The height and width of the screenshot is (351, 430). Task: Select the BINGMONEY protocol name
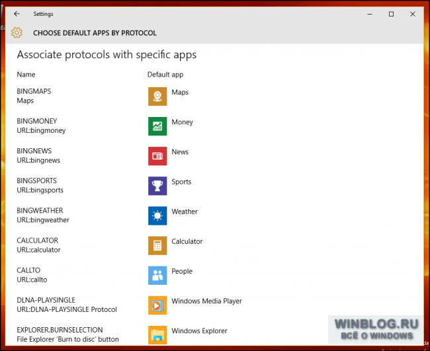(37, 121)
